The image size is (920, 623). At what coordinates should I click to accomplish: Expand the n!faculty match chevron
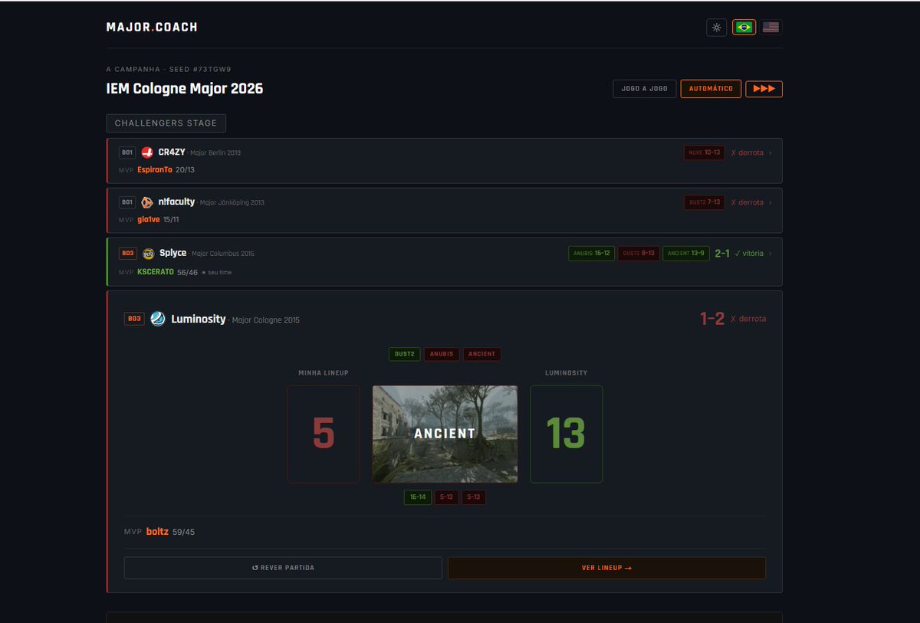coord(770,202)
